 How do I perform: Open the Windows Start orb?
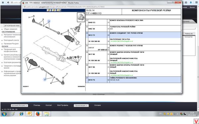(4, 114)
